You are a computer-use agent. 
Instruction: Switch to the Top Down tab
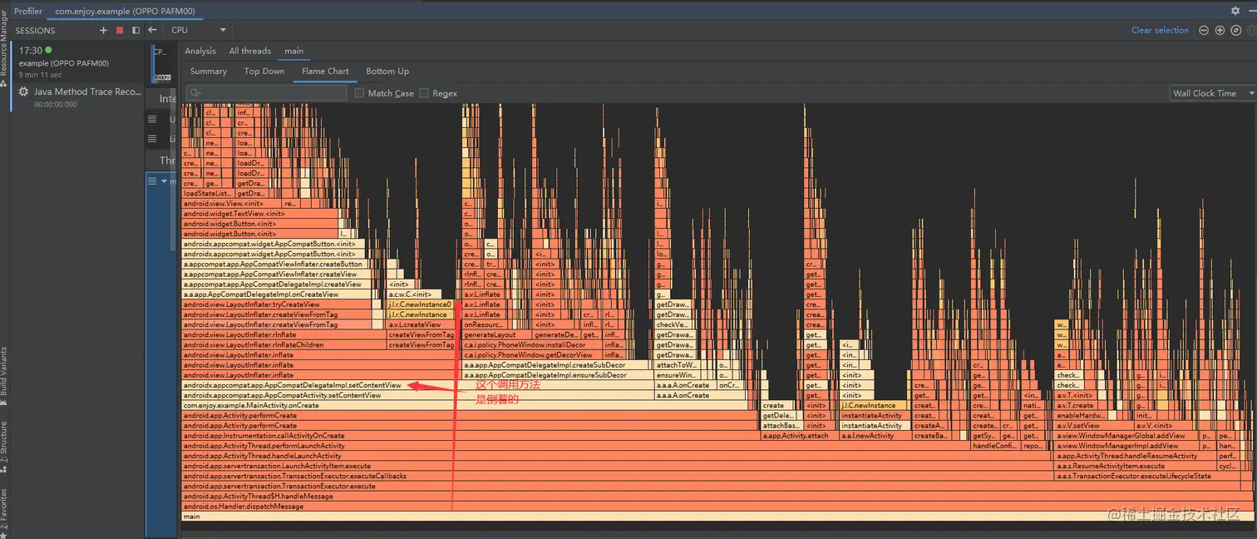click(264, 71)
